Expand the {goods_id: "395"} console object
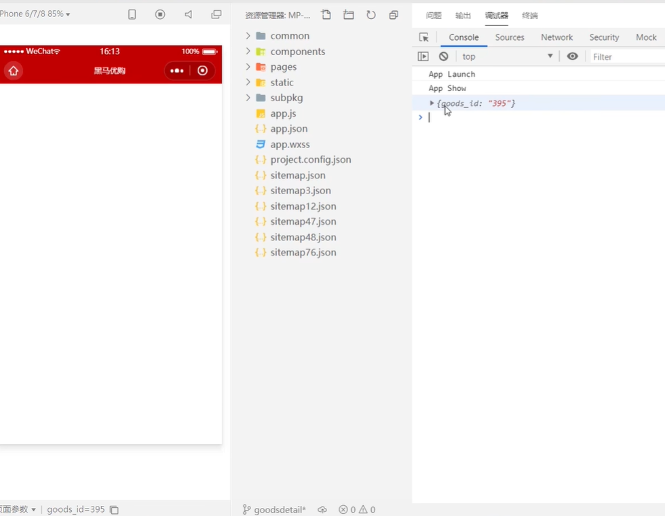The width and height of the screenshot is (665, 516). pos(432,103)
